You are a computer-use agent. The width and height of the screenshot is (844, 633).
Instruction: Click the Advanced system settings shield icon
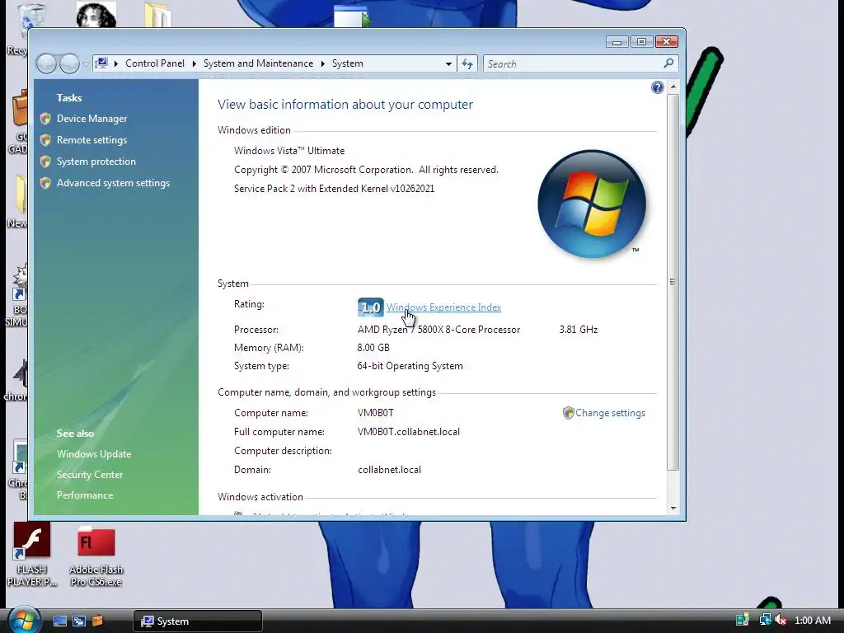pos(45,183)
